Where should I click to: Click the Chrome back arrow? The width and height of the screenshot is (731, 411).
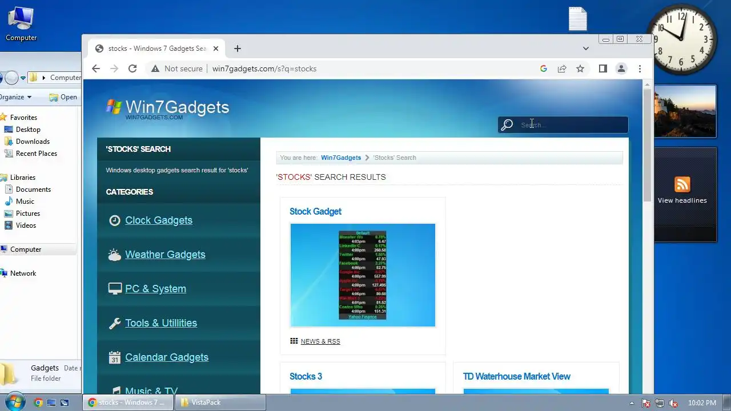coord(96,68)
